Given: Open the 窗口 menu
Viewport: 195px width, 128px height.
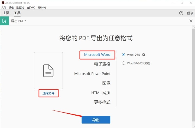Looking at the screenshot, I should tap(31, 8).
